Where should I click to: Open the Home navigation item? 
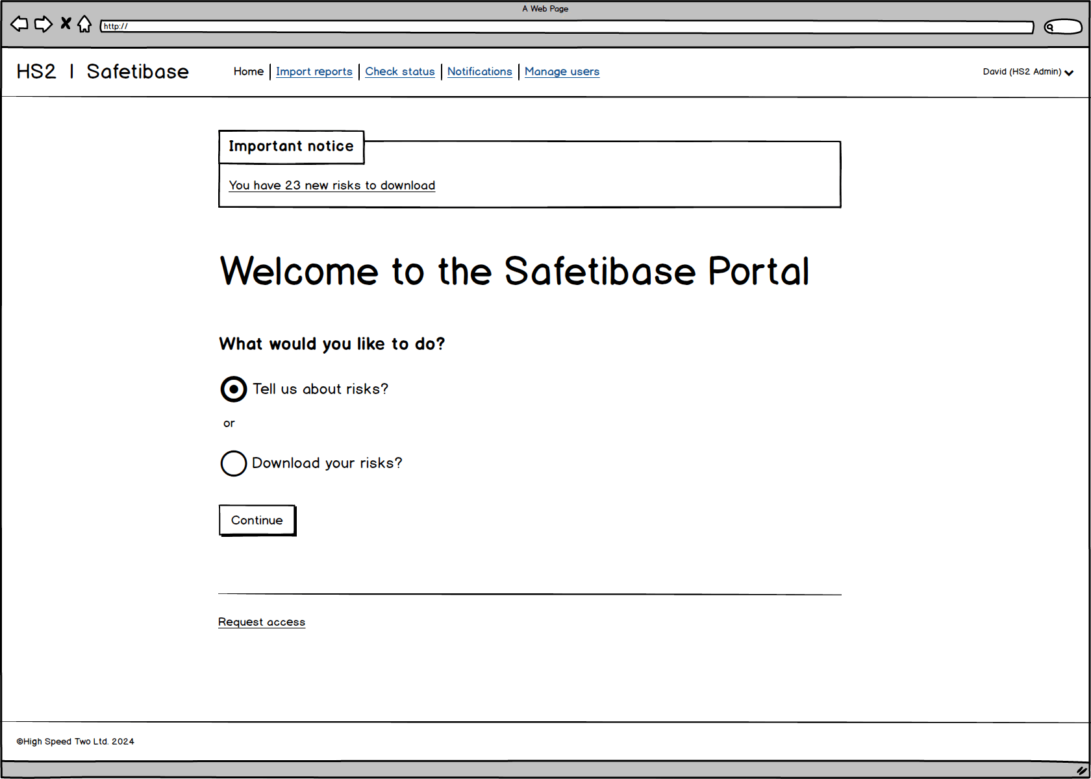click(249, 71)
